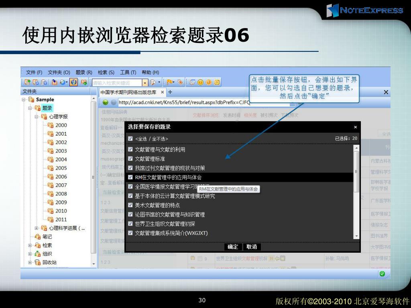This screenshot has height=308, width=411.
Task: Collapse the 心理学报 folder
Action: pos(37,117)
